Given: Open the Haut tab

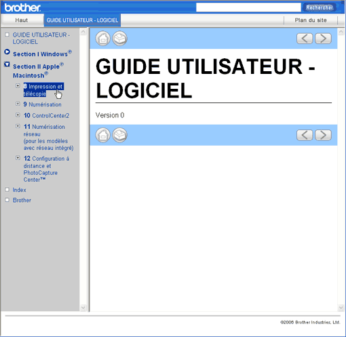Looking at the screenshot, I should tap(22, 20).
